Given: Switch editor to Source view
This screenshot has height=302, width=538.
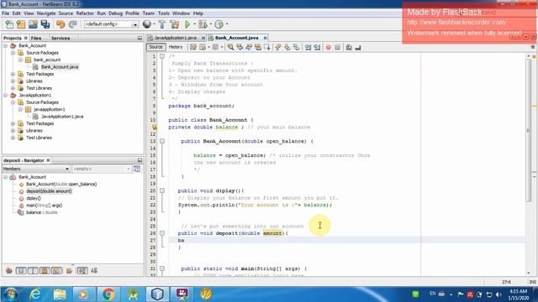Looking at the screenshot, I should 156,47.
